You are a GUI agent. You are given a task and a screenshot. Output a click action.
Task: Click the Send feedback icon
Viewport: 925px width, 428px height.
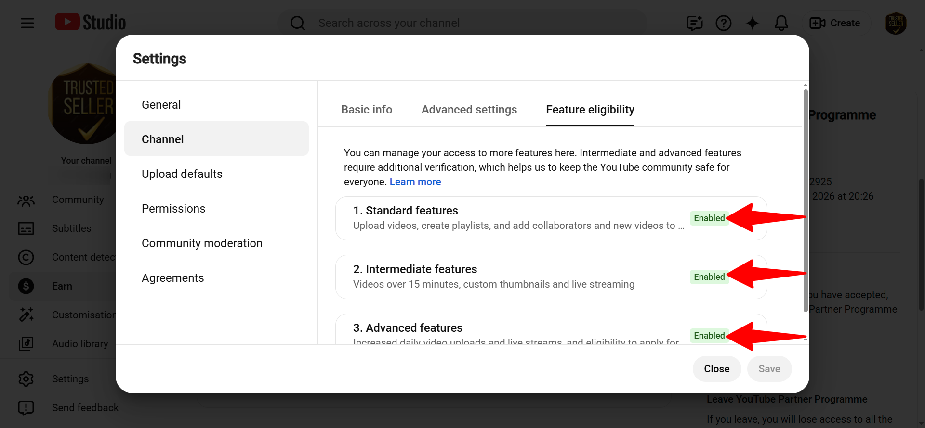click(26, 408)
